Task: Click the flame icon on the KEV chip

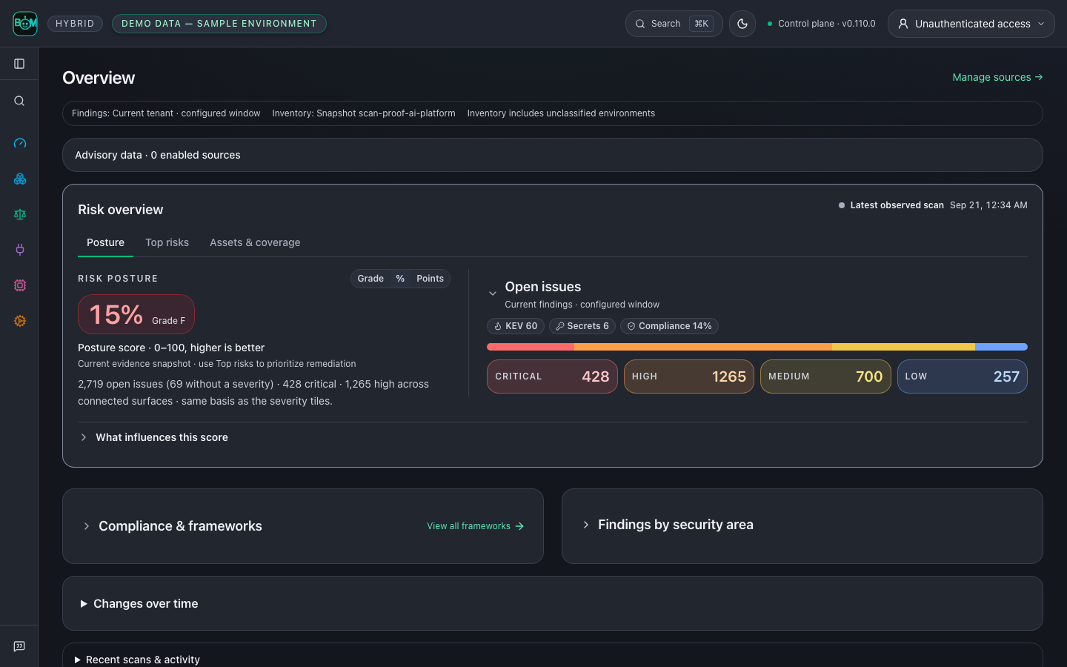Action: pos(498,326)
